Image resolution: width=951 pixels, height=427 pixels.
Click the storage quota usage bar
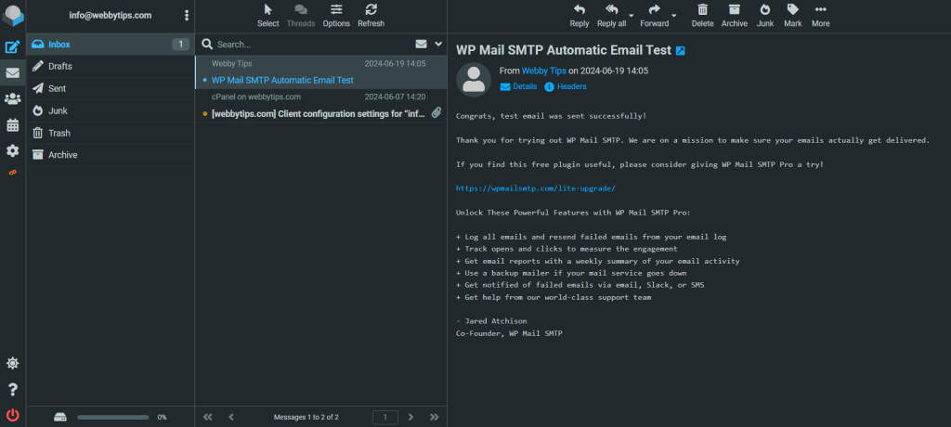111,417
